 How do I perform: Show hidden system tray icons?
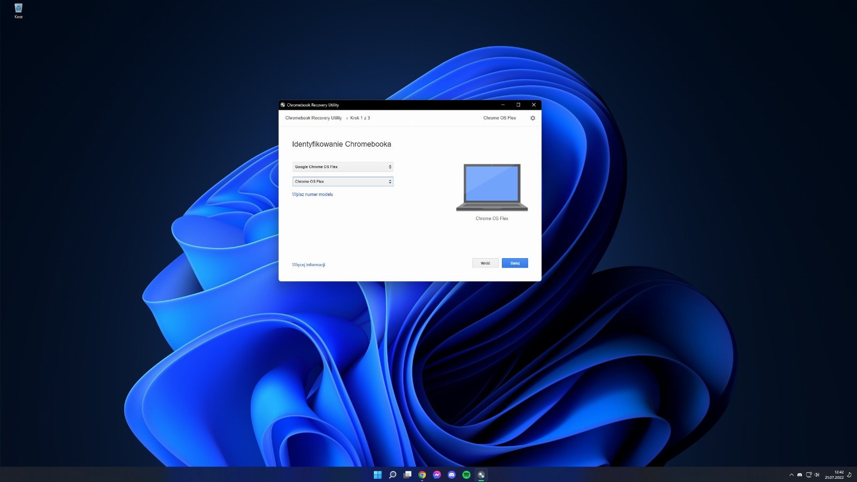click(x=792, y=475)
